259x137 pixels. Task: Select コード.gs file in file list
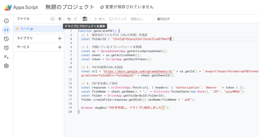point(27,29)
